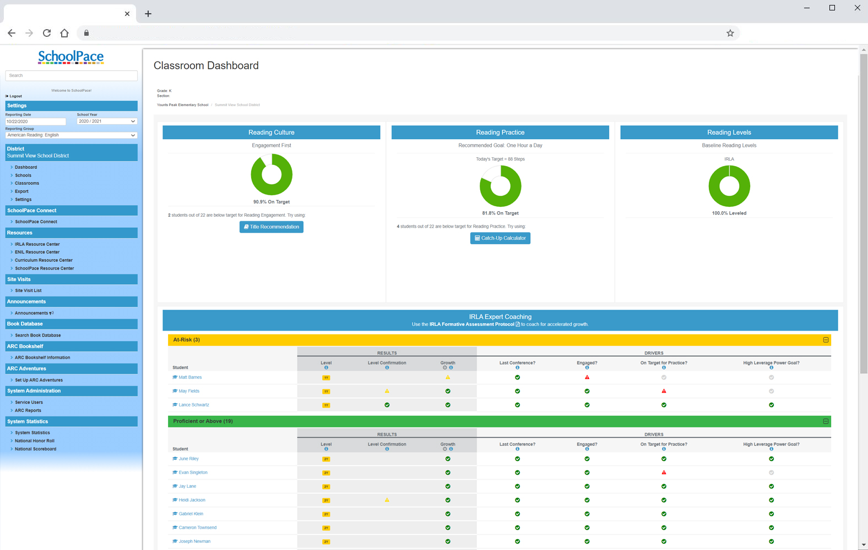868x550 pixels.
Task: Click the page vertical scrollbar
Action: (x=863, y=215)
